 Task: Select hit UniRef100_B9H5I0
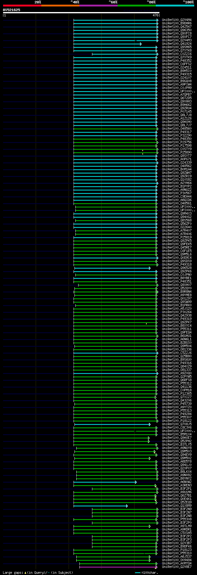pos(177,71)
